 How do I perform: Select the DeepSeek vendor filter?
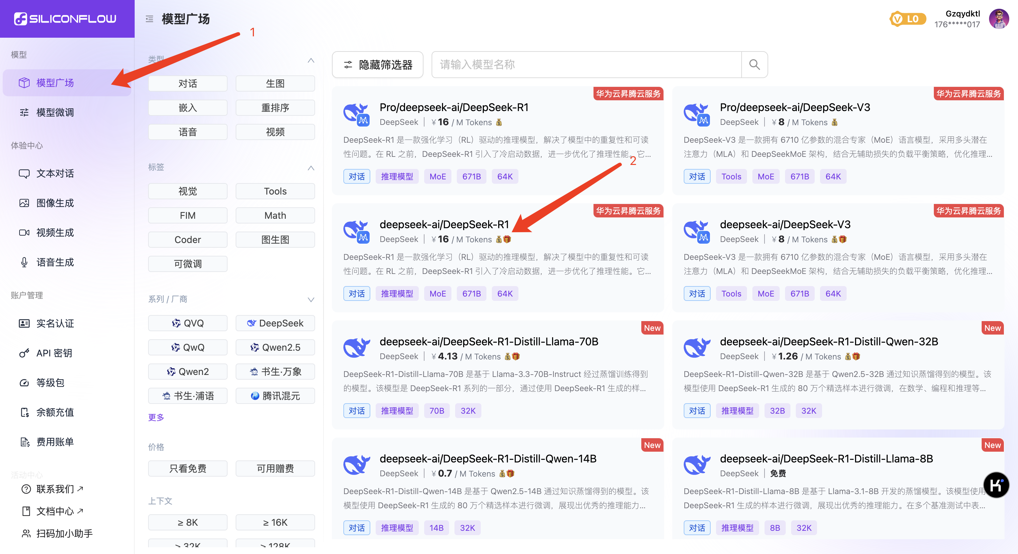click(275, 323)
